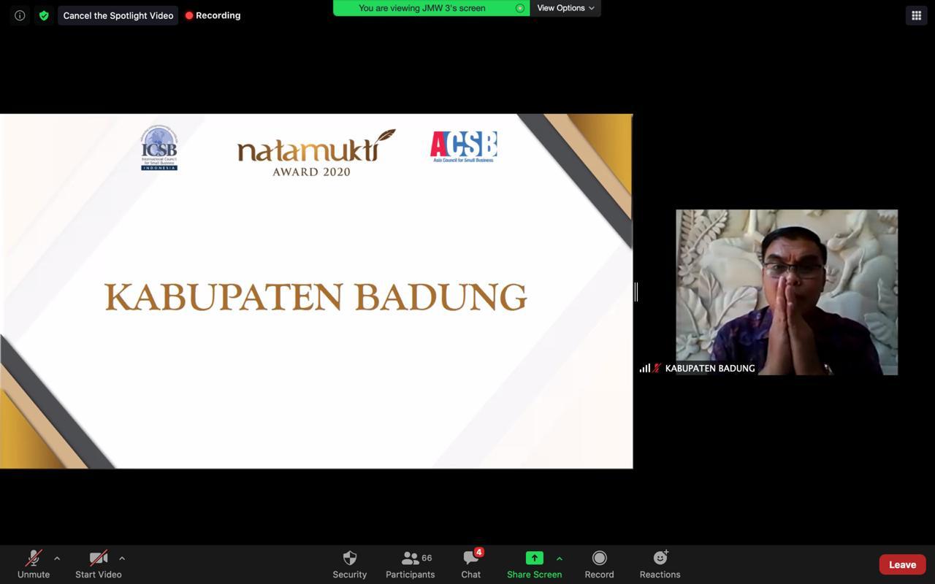
Task: Open the Security shield options
Action: pos(349,564)
